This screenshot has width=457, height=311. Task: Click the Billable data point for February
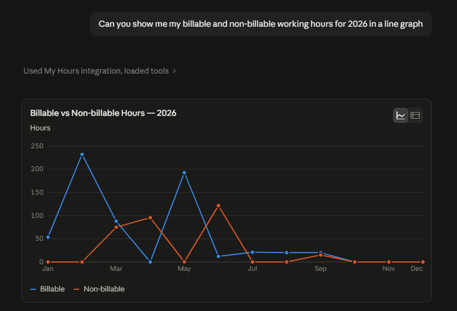(82, 154)
